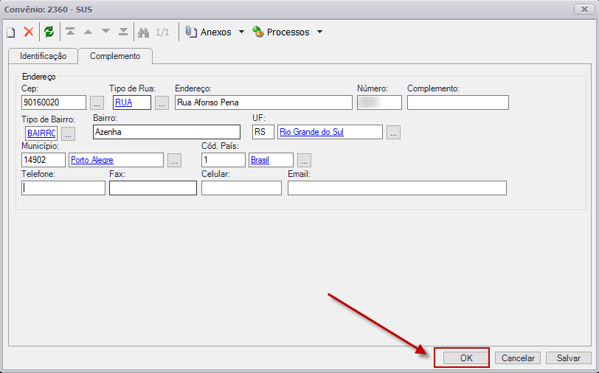The height and width of the screenshot is (373, 599).
Task: Click the Município code field 14902
Action: point(44,160)
